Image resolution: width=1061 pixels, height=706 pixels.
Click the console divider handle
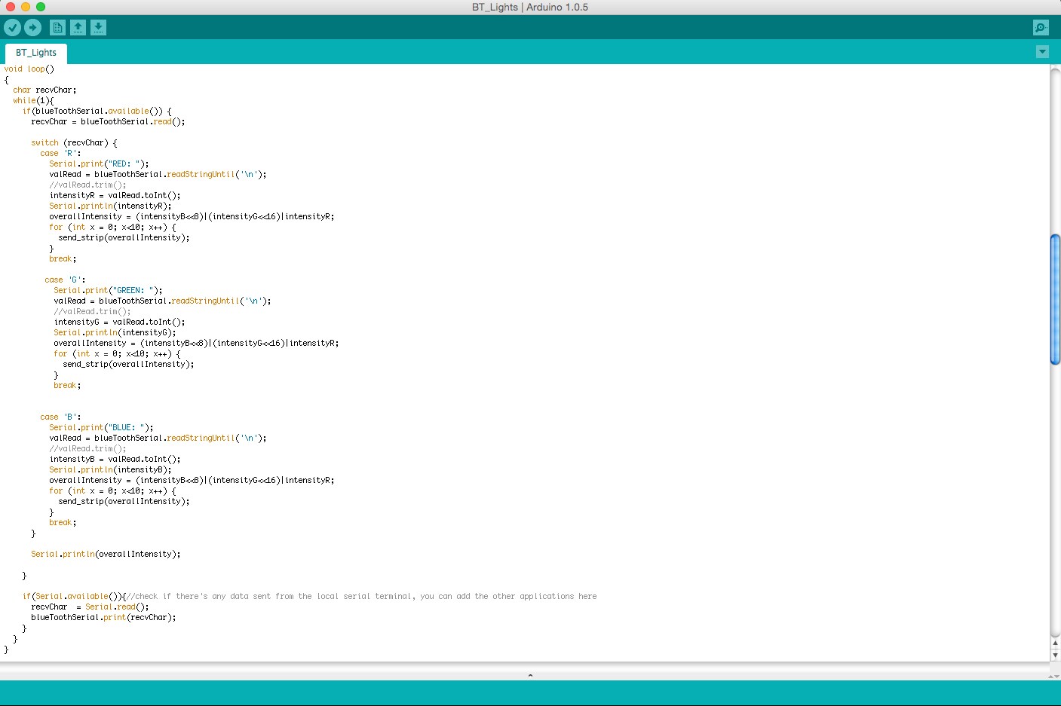530,675
